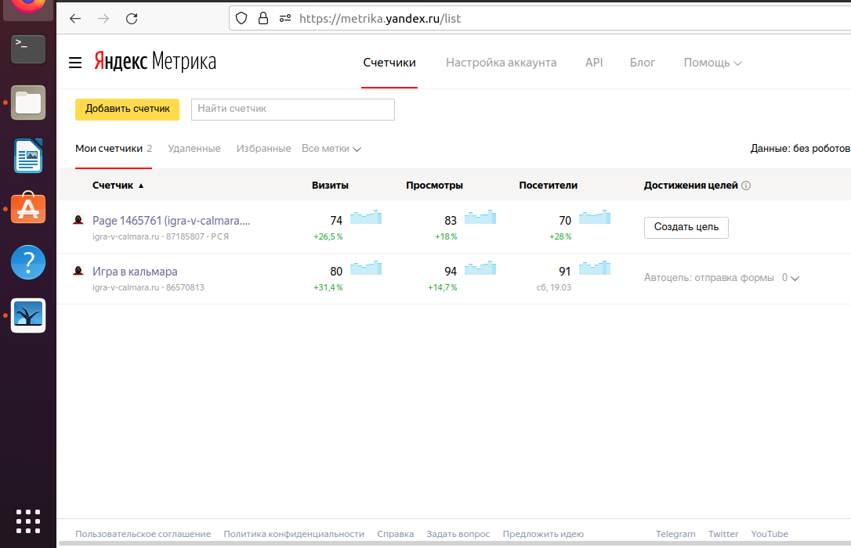Open Ubuntu Software from the dock
Screen dimensions: 851x548
click(27, 208)
